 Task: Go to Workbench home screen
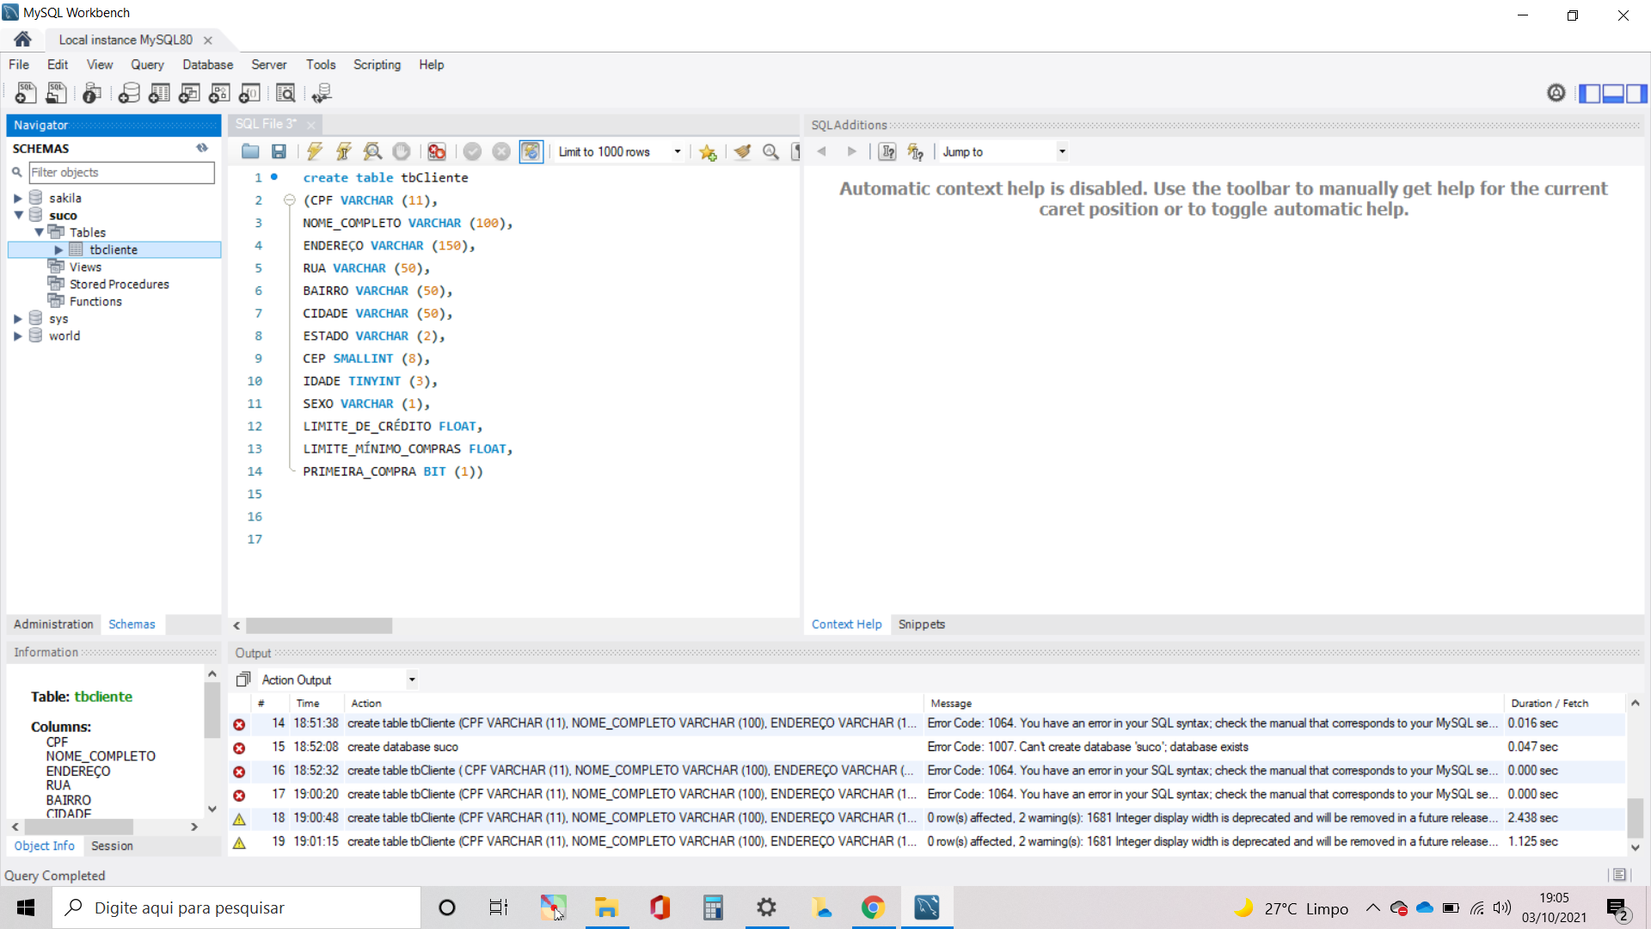(x=23, y=40)
